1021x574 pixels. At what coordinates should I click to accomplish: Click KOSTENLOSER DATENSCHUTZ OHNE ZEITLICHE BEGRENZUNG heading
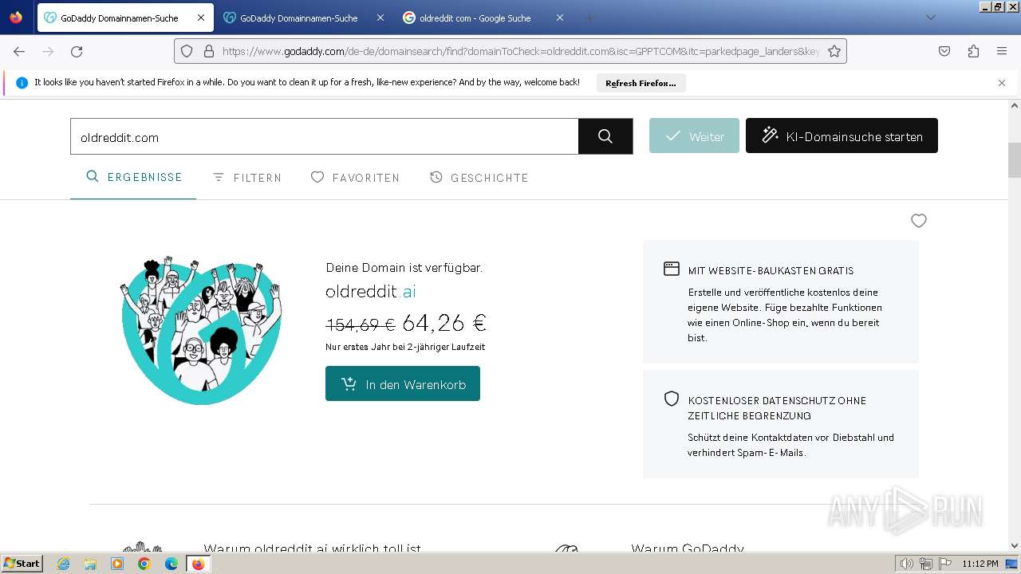(777, 408)
